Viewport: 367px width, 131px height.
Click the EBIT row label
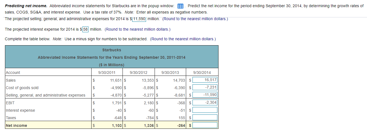click(x=10, y=103)
